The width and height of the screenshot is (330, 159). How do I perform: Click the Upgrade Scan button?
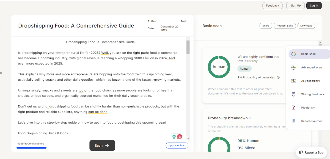177,146
